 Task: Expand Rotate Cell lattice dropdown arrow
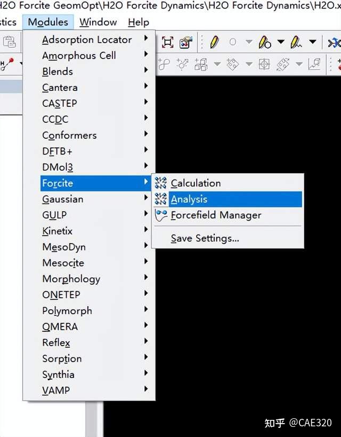(x=299, y=65)
